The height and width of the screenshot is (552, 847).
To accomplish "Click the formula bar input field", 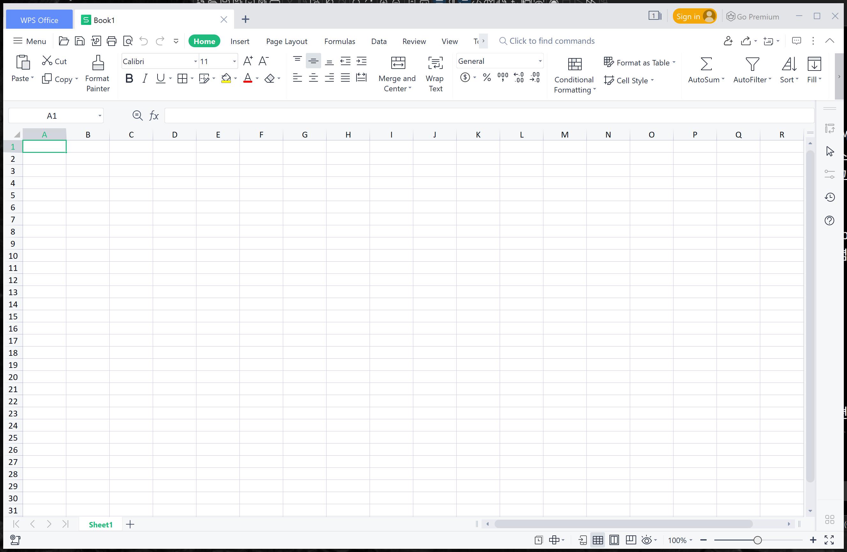I will pos(489,116).
